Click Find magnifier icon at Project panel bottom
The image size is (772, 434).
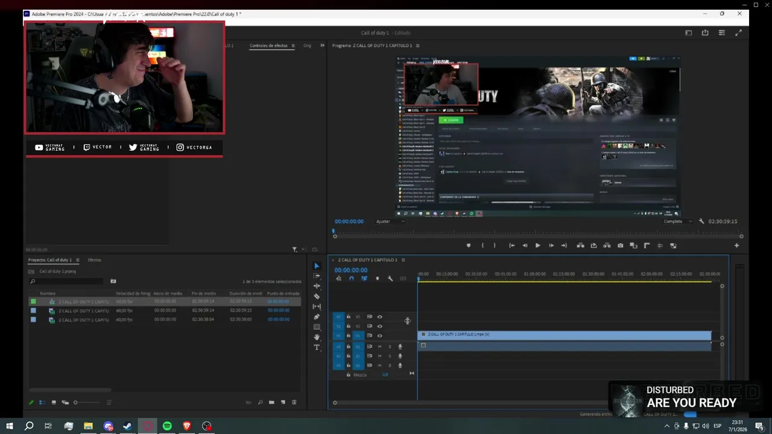click(260, 402)
